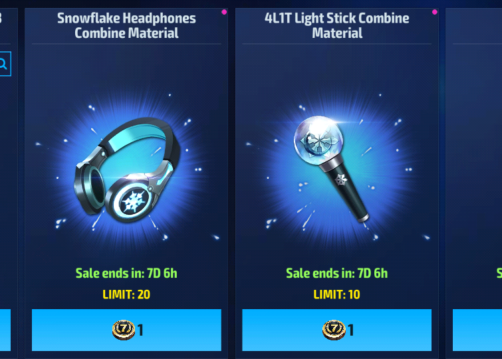Select the 4L1T Light Stick Combine Material title
This screenshot has height=359, width=502.
click(x=337, y=26)
